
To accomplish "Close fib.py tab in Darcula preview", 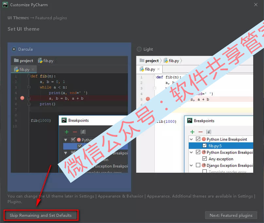I will tap(33, 69).
